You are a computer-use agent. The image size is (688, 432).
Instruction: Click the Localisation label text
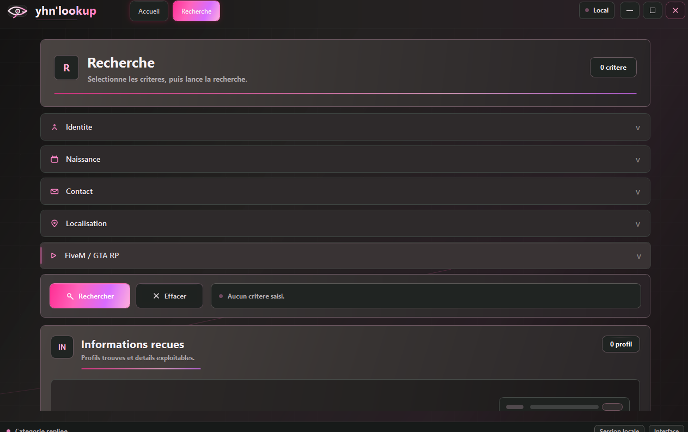pyautogui.click(x=86, y=223)
